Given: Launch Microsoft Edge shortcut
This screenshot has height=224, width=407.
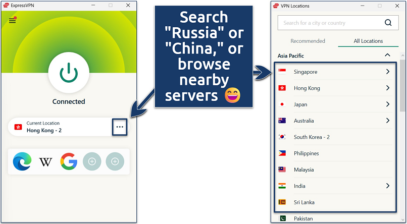Looking at the screenshot, I should (x=22, y=161).
